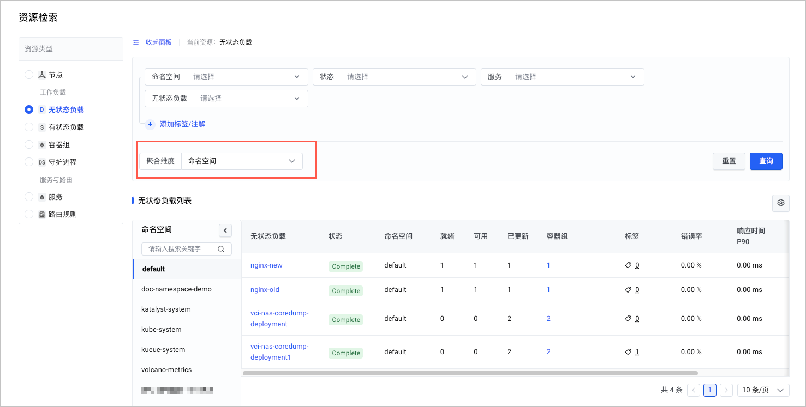
Task: Click the 错误率 column header
Action: click(x=691, y=236)
